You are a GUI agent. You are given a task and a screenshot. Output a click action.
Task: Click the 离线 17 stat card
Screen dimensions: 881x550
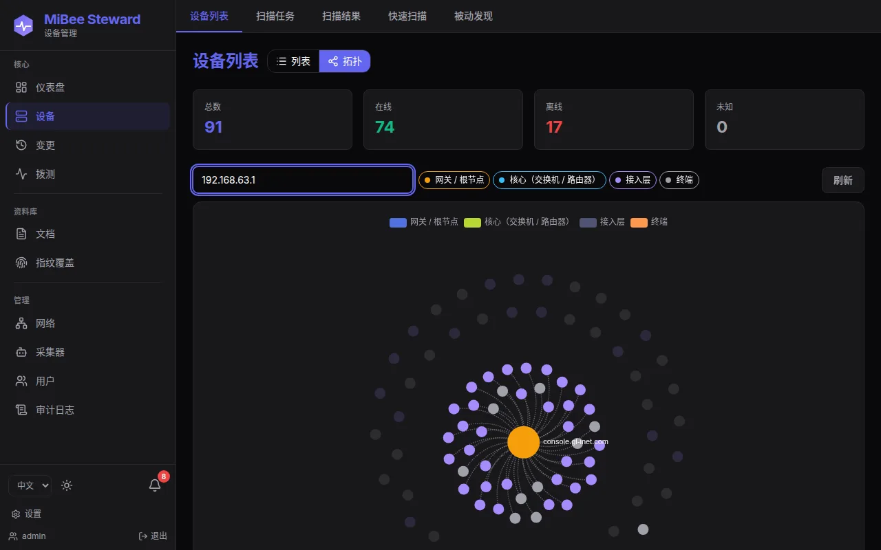coord(614,120)
